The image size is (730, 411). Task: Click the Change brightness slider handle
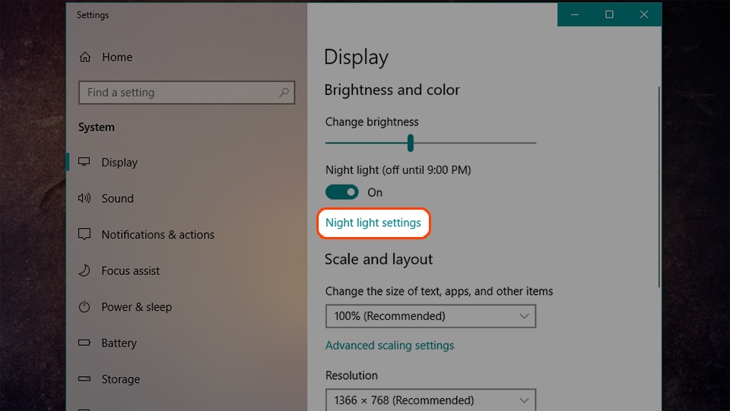[x=410, y=143]
